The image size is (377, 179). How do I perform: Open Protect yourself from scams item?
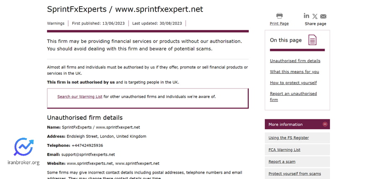(294, 174)
